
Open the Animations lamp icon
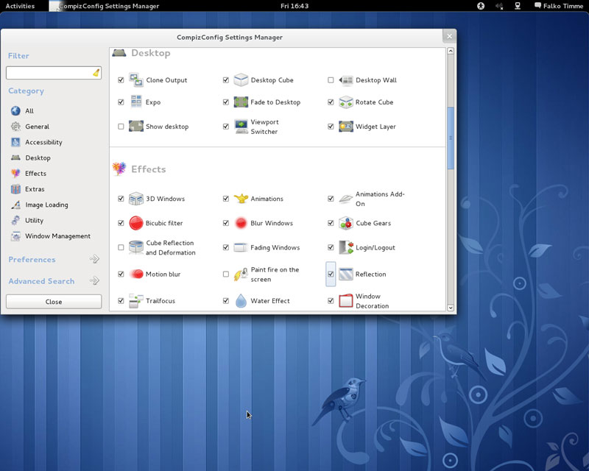pos(241,199)
